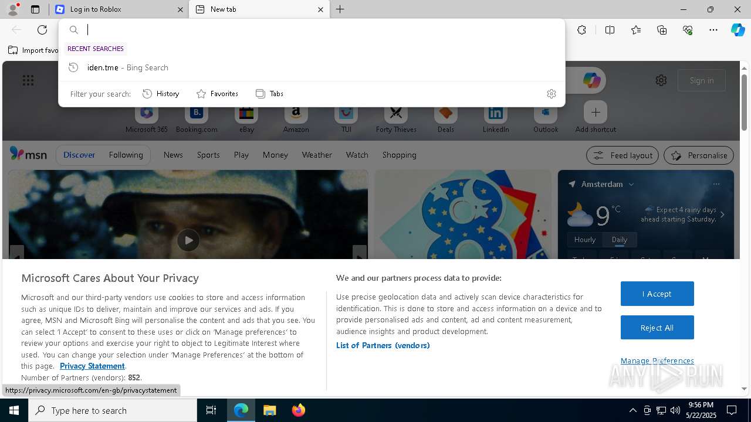Open the Shopping category
Image resolution: width=751 pixels, height=422 pixels.
coord(399,155)
